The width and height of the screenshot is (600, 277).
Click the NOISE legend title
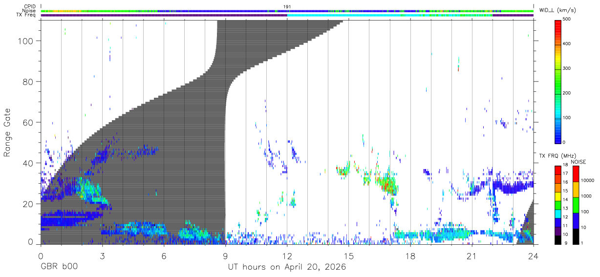coord(578,162)
